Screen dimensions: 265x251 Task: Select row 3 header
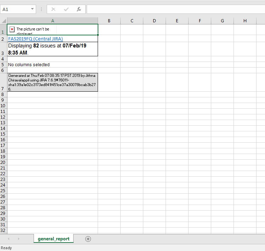tap(4, 49)
